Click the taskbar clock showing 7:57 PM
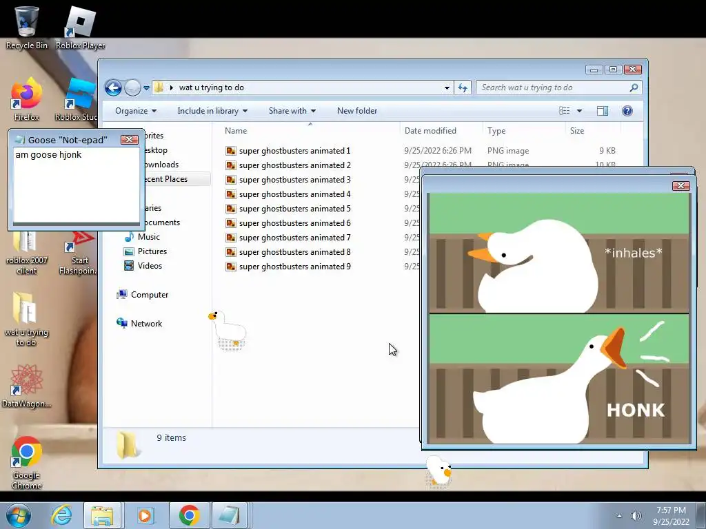The image size is (706, 529). 671,516
